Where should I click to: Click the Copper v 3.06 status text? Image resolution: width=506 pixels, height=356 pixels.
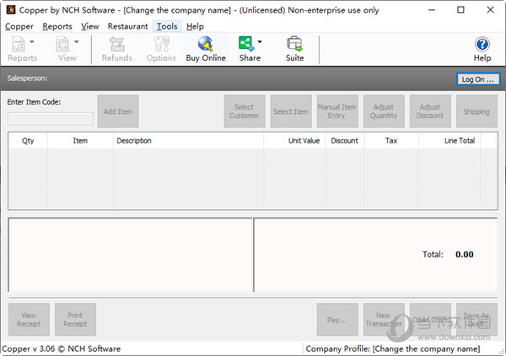62,349
